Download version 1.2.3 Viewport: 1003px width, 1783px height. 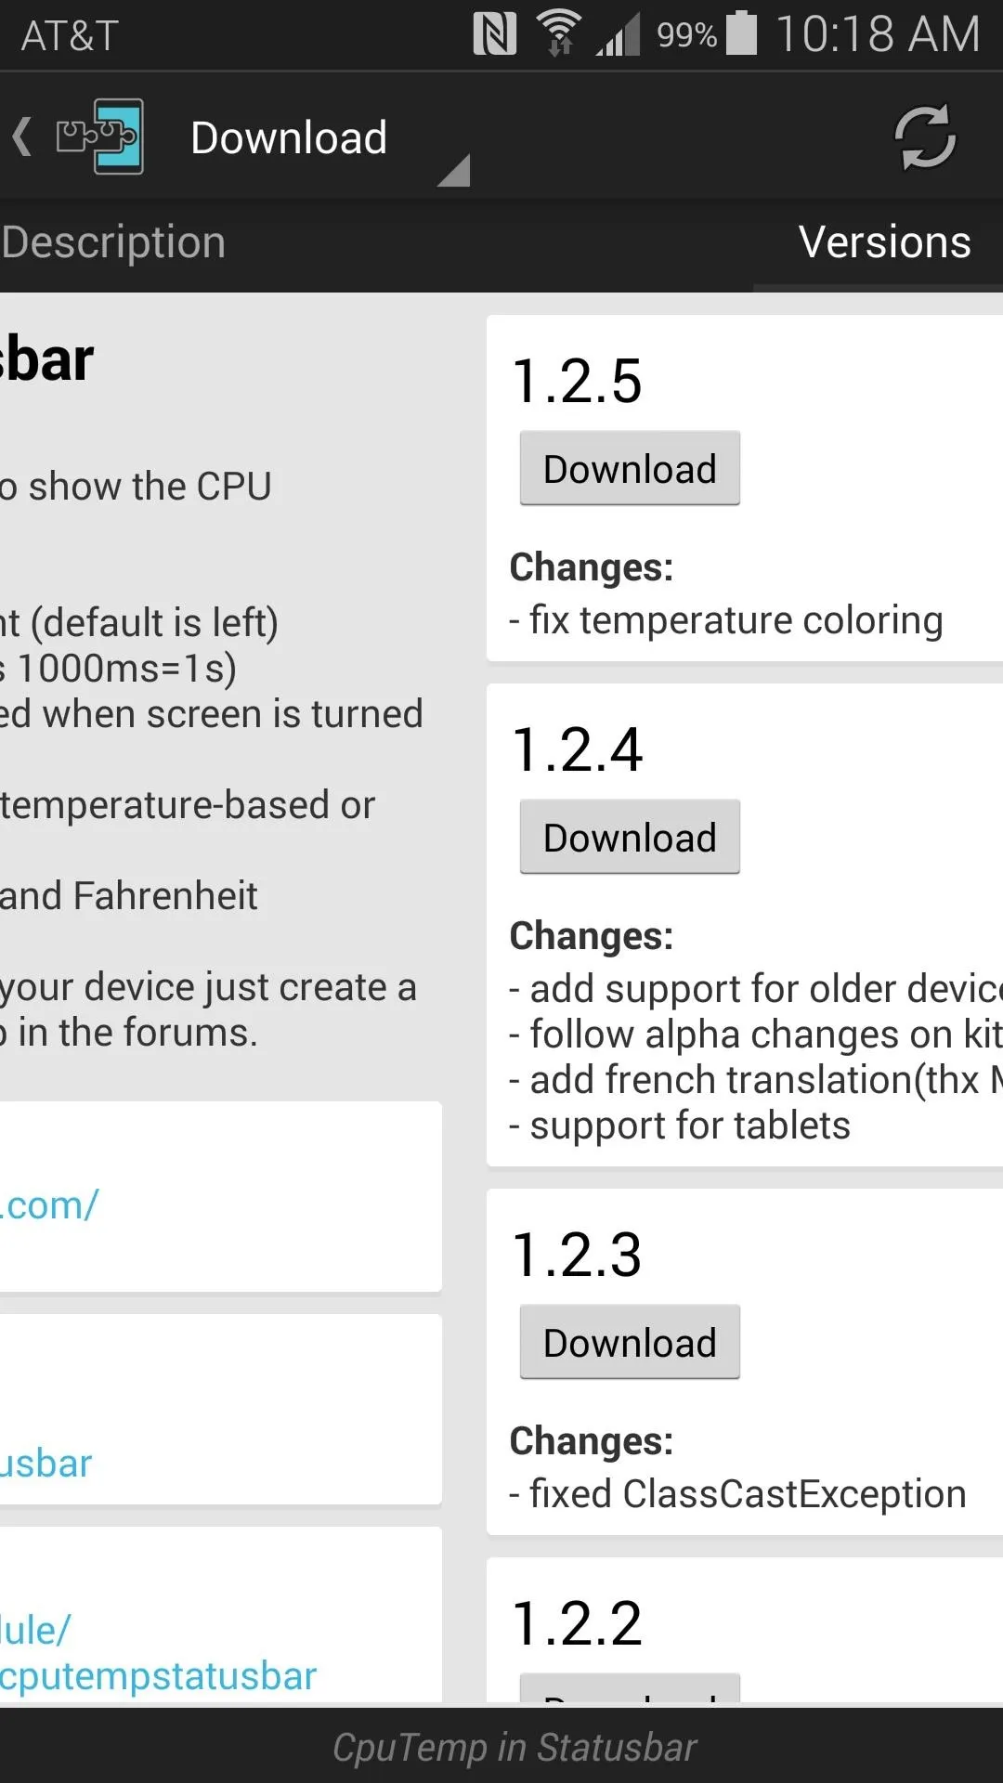coord(630,1342)
